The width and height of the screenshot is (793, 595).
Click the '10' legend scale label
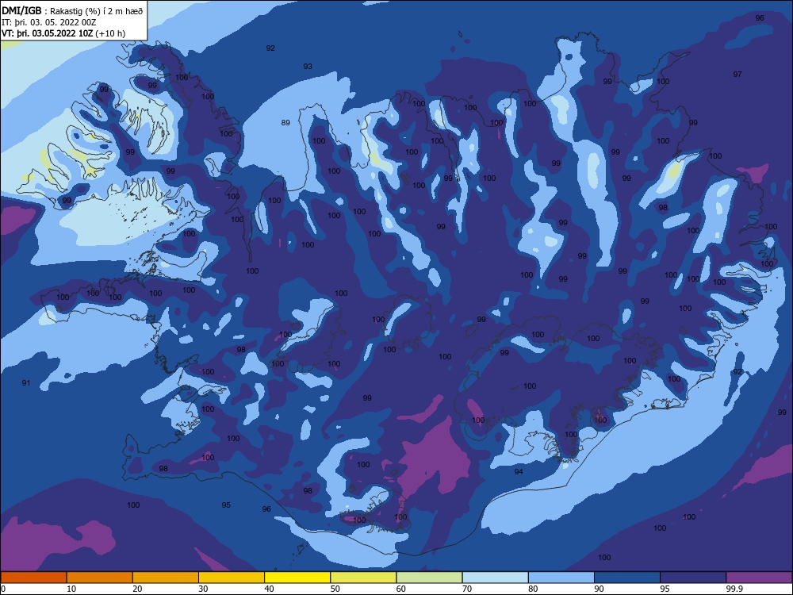tap(71, 589)
